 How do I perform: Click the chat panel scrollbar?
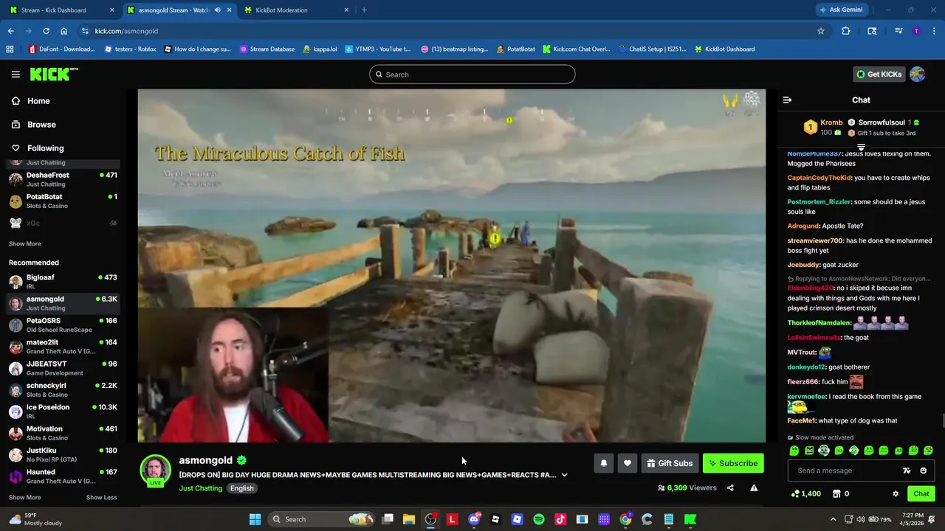942,421
